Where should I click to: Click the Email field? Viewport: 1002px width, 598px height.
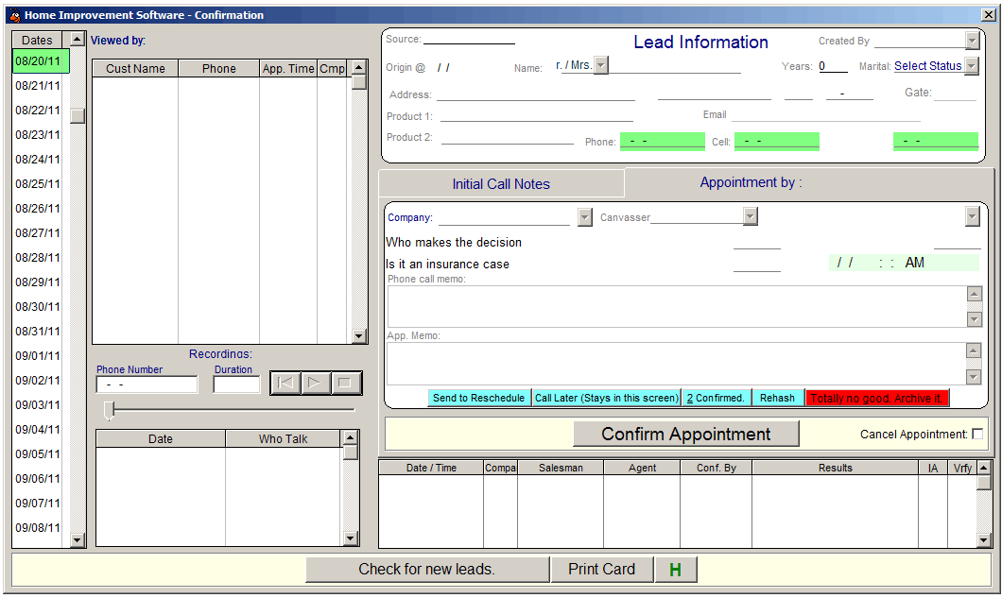pyautogui.click(x=825, y=115)
